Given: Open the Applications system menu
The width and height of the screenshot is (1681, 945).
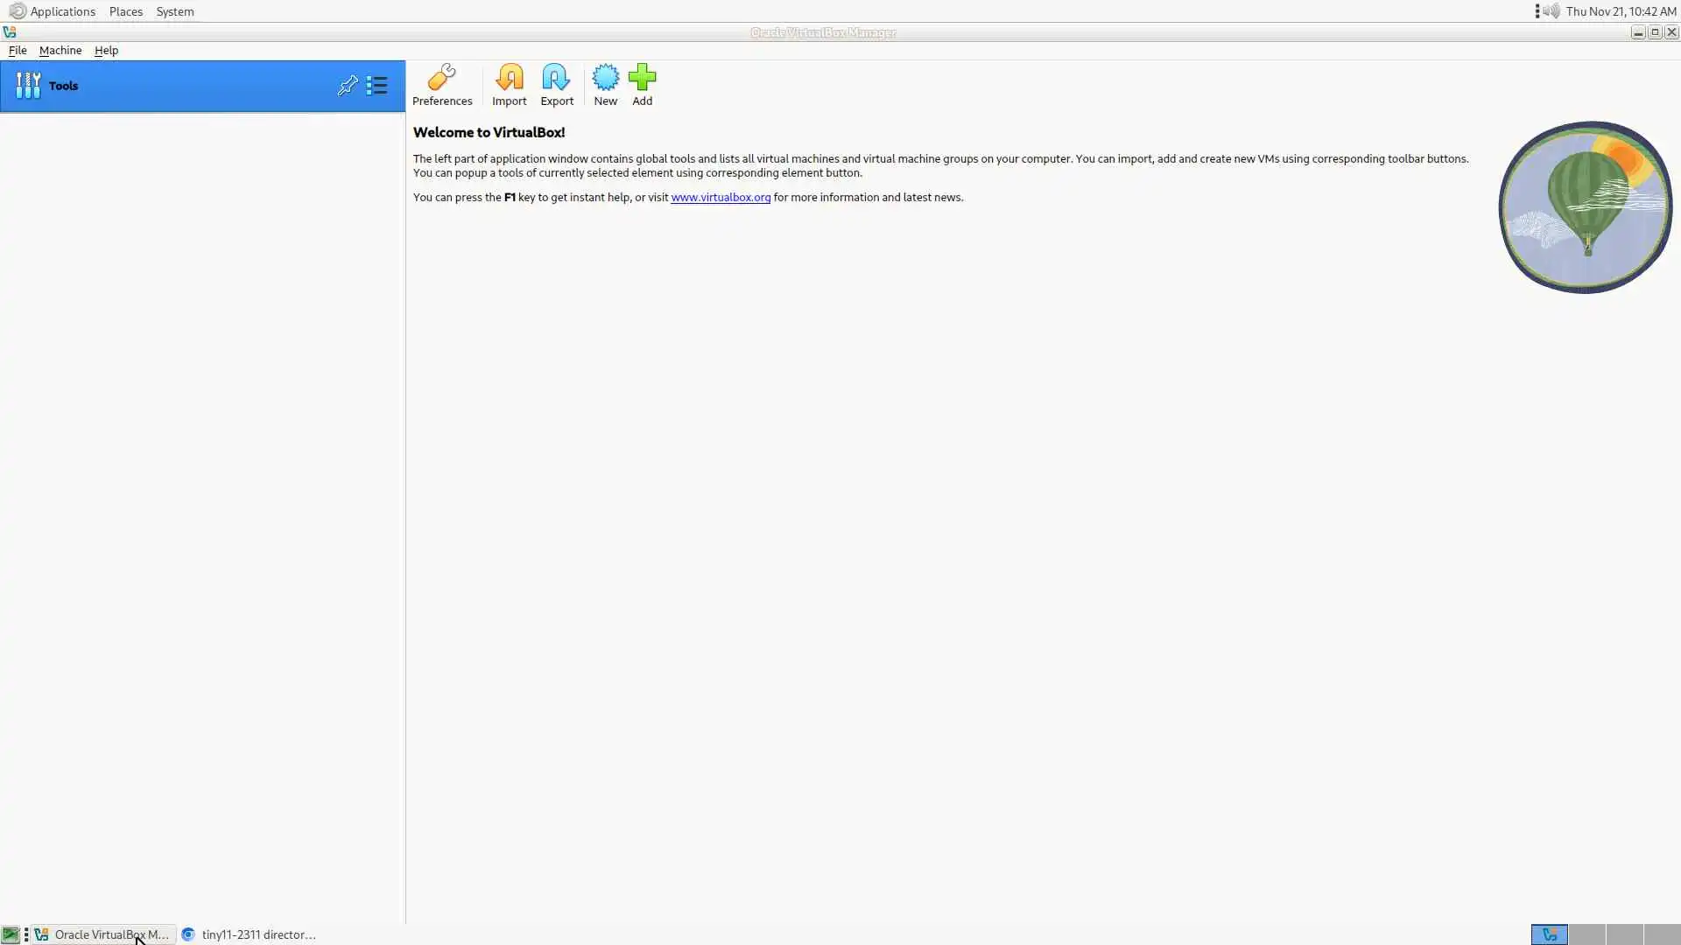Looking at the screenshot, I should click(62, 11).
